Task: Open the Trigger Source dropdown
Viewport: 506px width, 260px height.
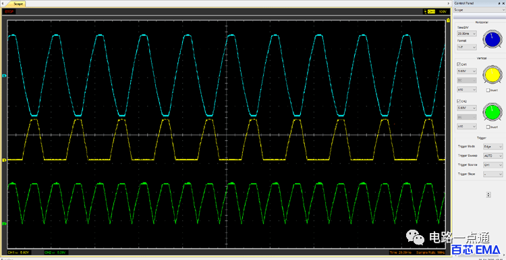Action: click(x=493, y=165)
